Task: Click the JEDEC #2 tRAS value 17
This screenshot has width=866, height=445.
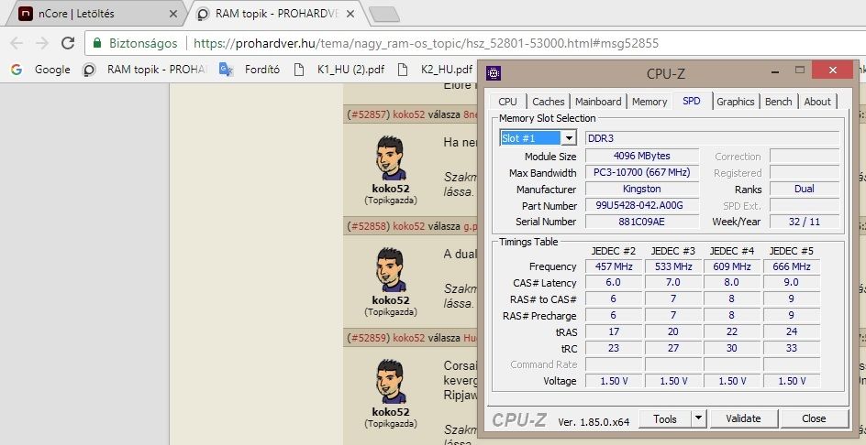Action: click(x=614, y=332)
